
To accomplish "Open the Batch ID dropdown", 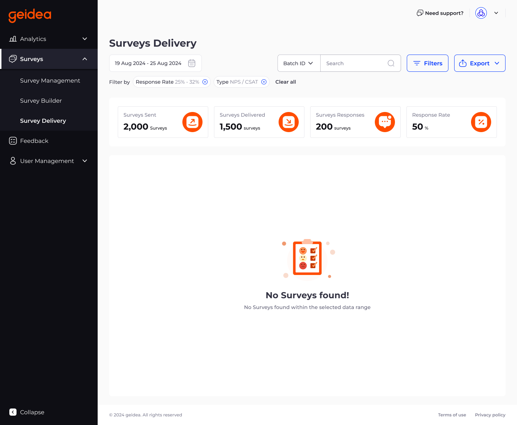I will click(x=298, y=63).
